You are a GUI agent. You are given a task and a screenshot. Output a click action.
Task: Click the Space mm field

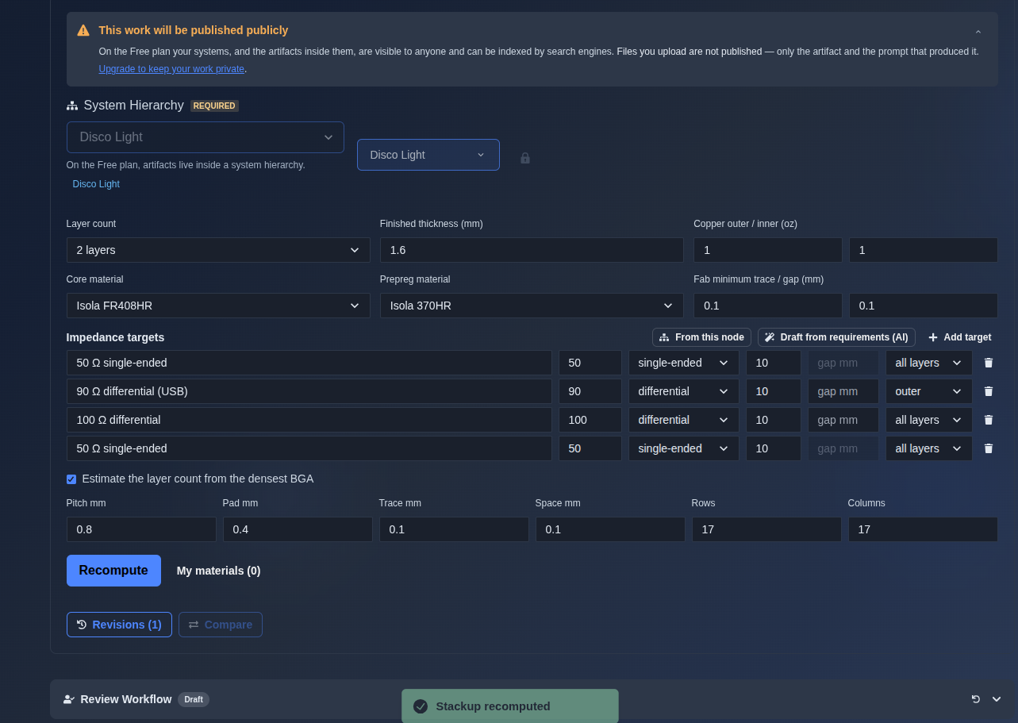coord(610,529)
